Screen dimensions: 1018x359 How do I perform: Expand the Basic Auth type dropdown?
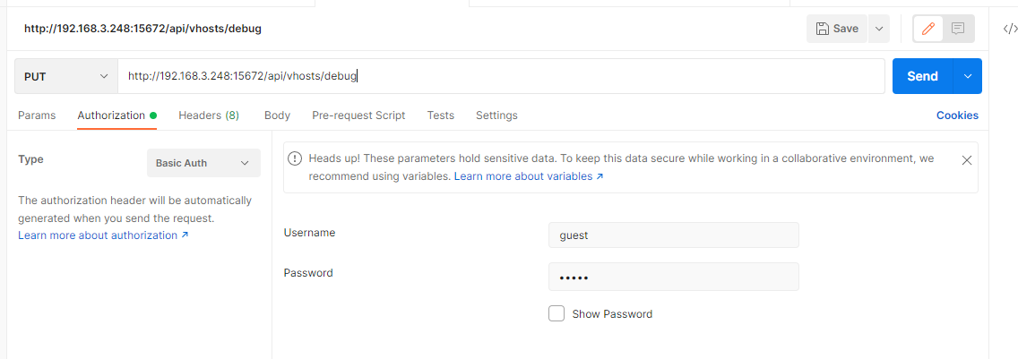click(x=203, y=163)
